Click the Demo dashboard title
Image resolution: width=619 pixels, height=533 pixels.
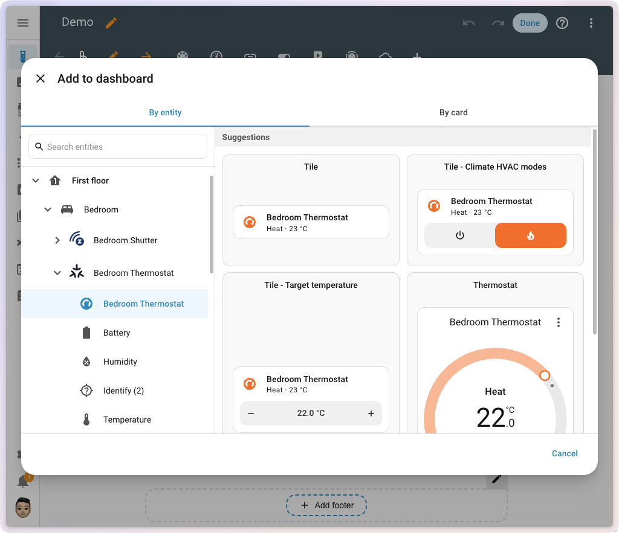77,22
